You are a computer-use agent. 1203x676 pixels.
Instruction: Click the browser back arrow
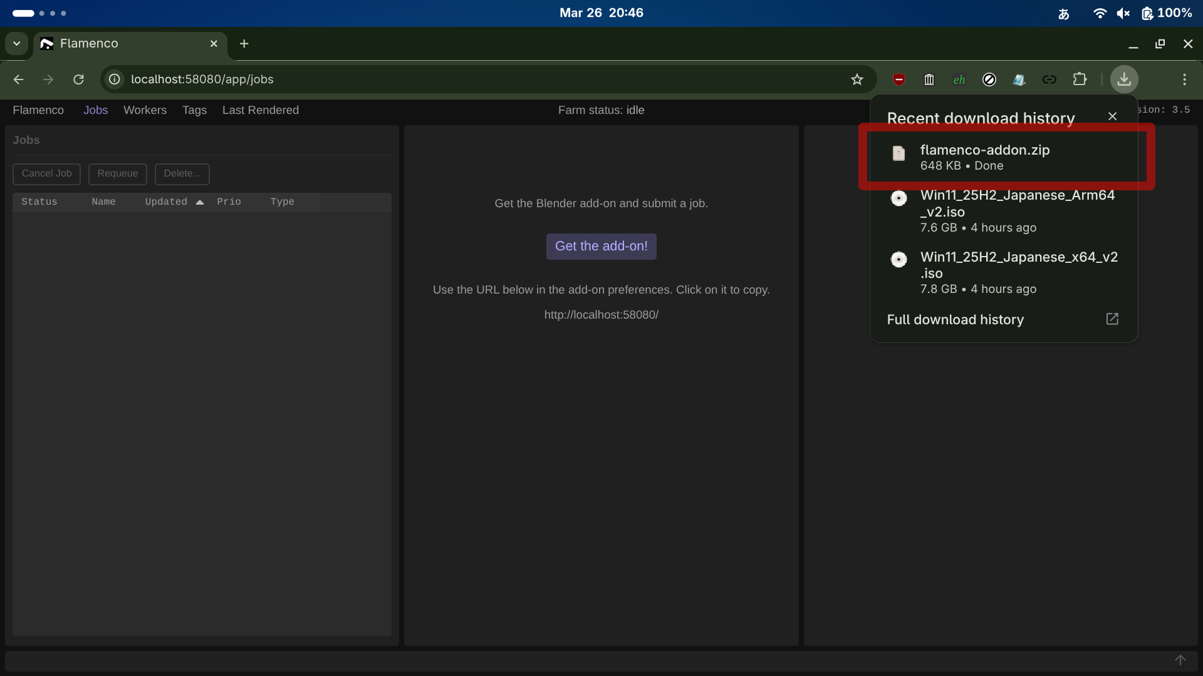pos(18,79)
